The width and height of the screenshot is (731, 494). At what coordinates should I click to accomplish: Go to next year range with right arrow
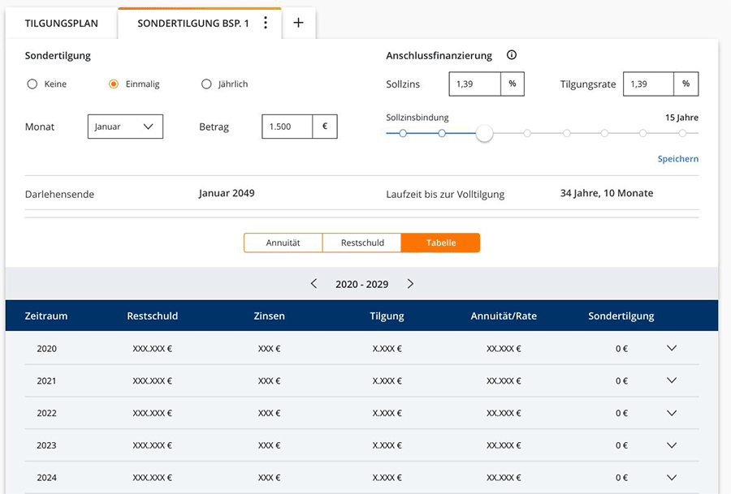(410, 284)
